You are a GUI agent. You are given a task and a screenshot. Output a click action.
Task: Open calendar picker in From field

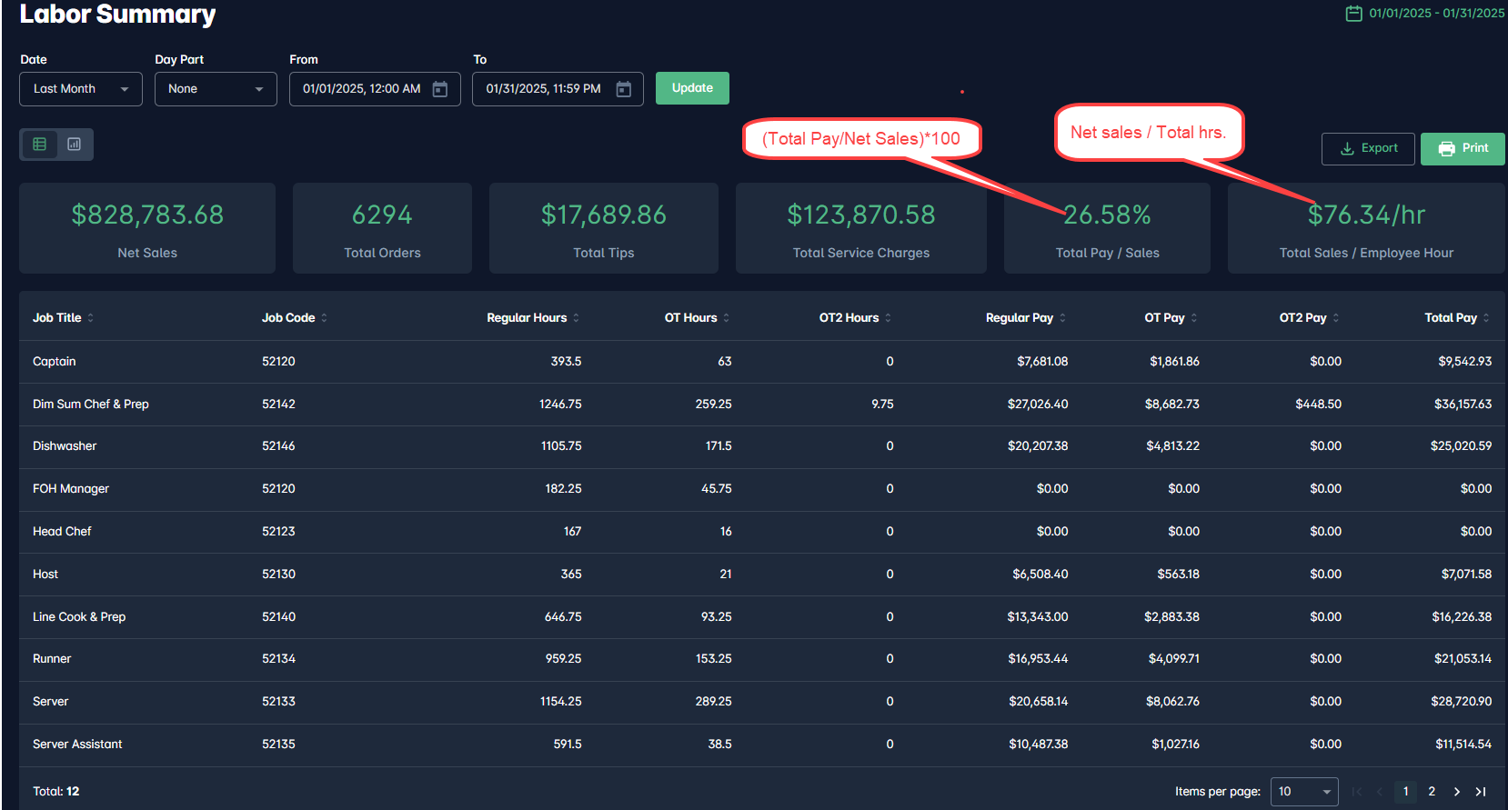click(440, 89)
